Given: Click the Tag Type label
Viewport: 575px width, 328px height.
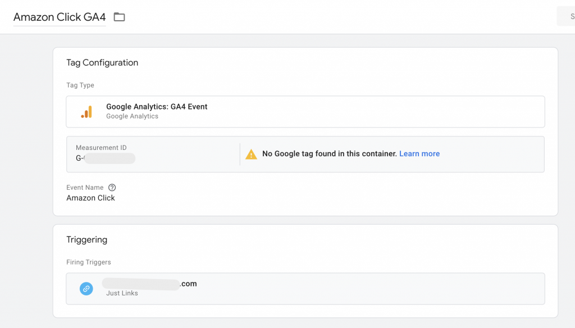Looking at the screenshot, I should pyautogui.click(x=80, y=85).
